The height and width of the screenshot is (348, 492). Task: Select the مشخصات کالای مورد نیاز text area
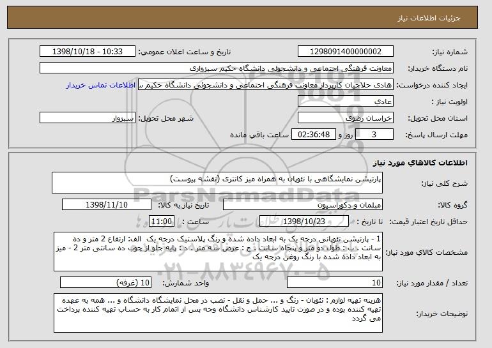(218, 252)
